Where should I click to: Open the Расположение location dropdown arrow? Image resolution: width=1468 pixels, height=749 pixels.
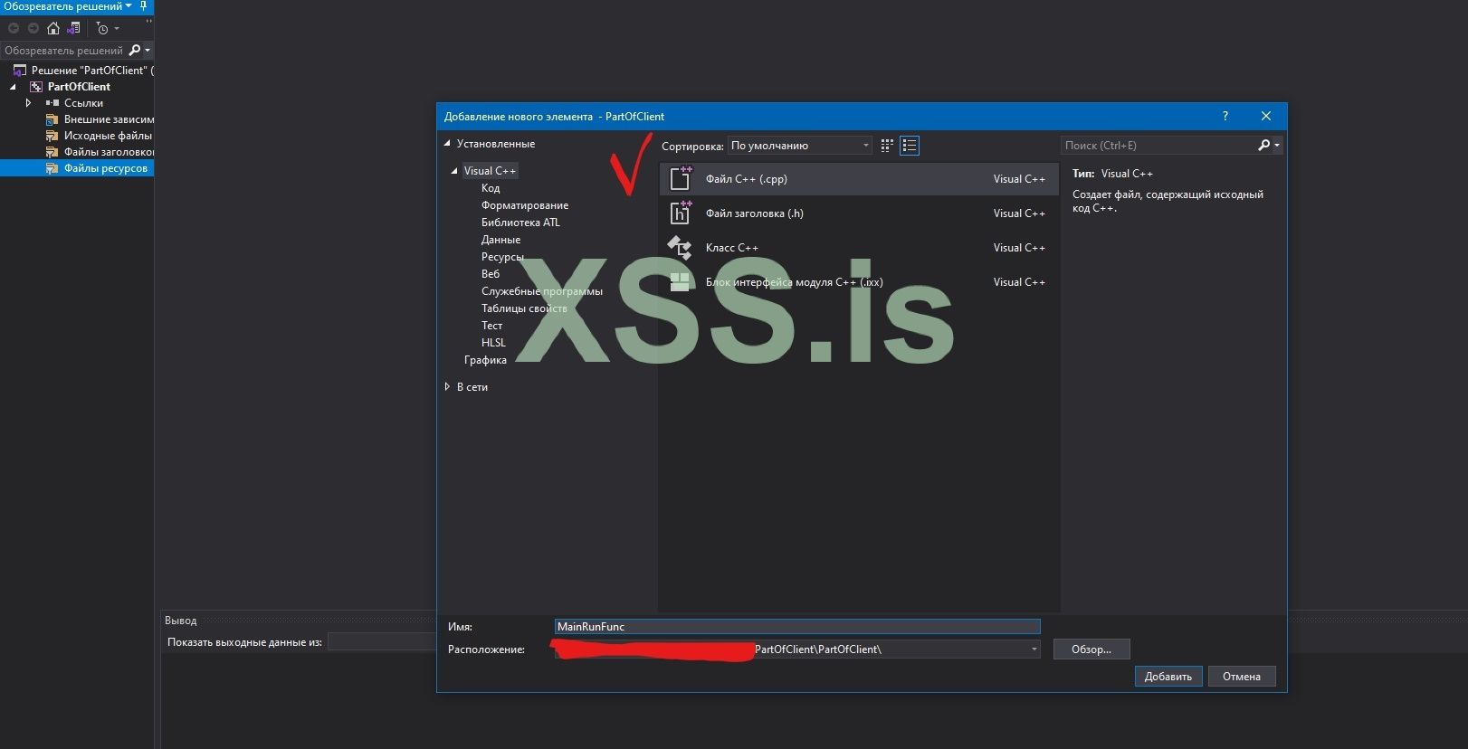click(1034, 649)
